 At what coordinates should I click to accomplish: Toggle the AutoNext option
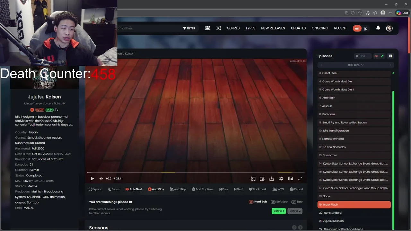click(x=134, y=189)
